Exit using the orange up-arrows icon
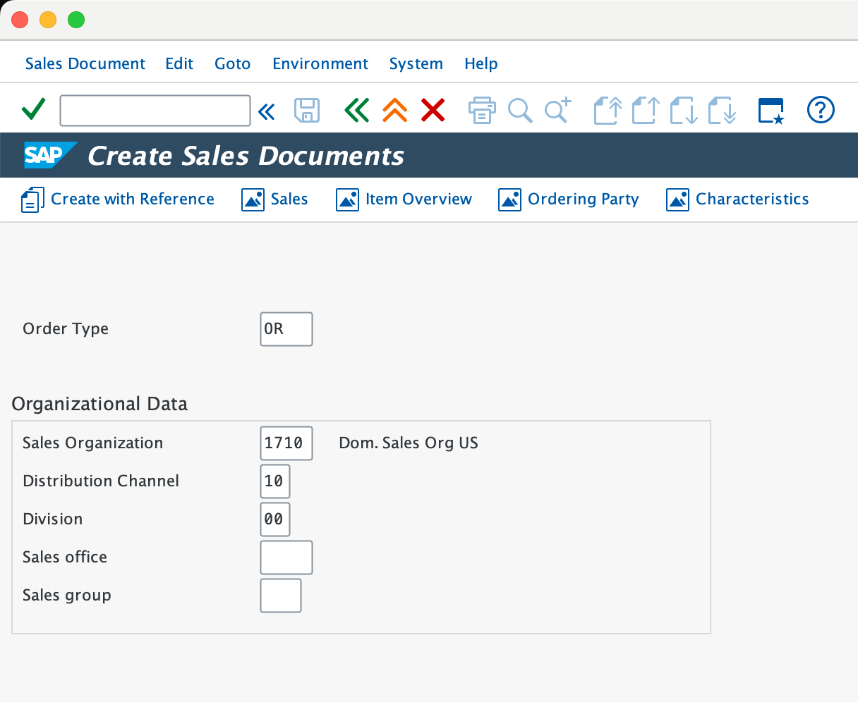 395,110
